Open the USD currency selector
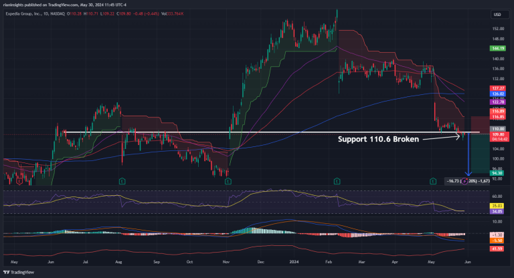 [497, 15]
